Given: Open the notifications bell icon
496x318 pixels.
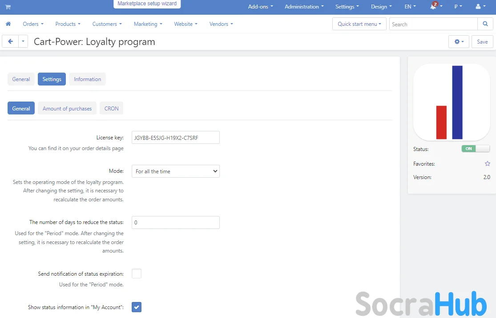Looking at the screenshot, I should pos(433,7).
